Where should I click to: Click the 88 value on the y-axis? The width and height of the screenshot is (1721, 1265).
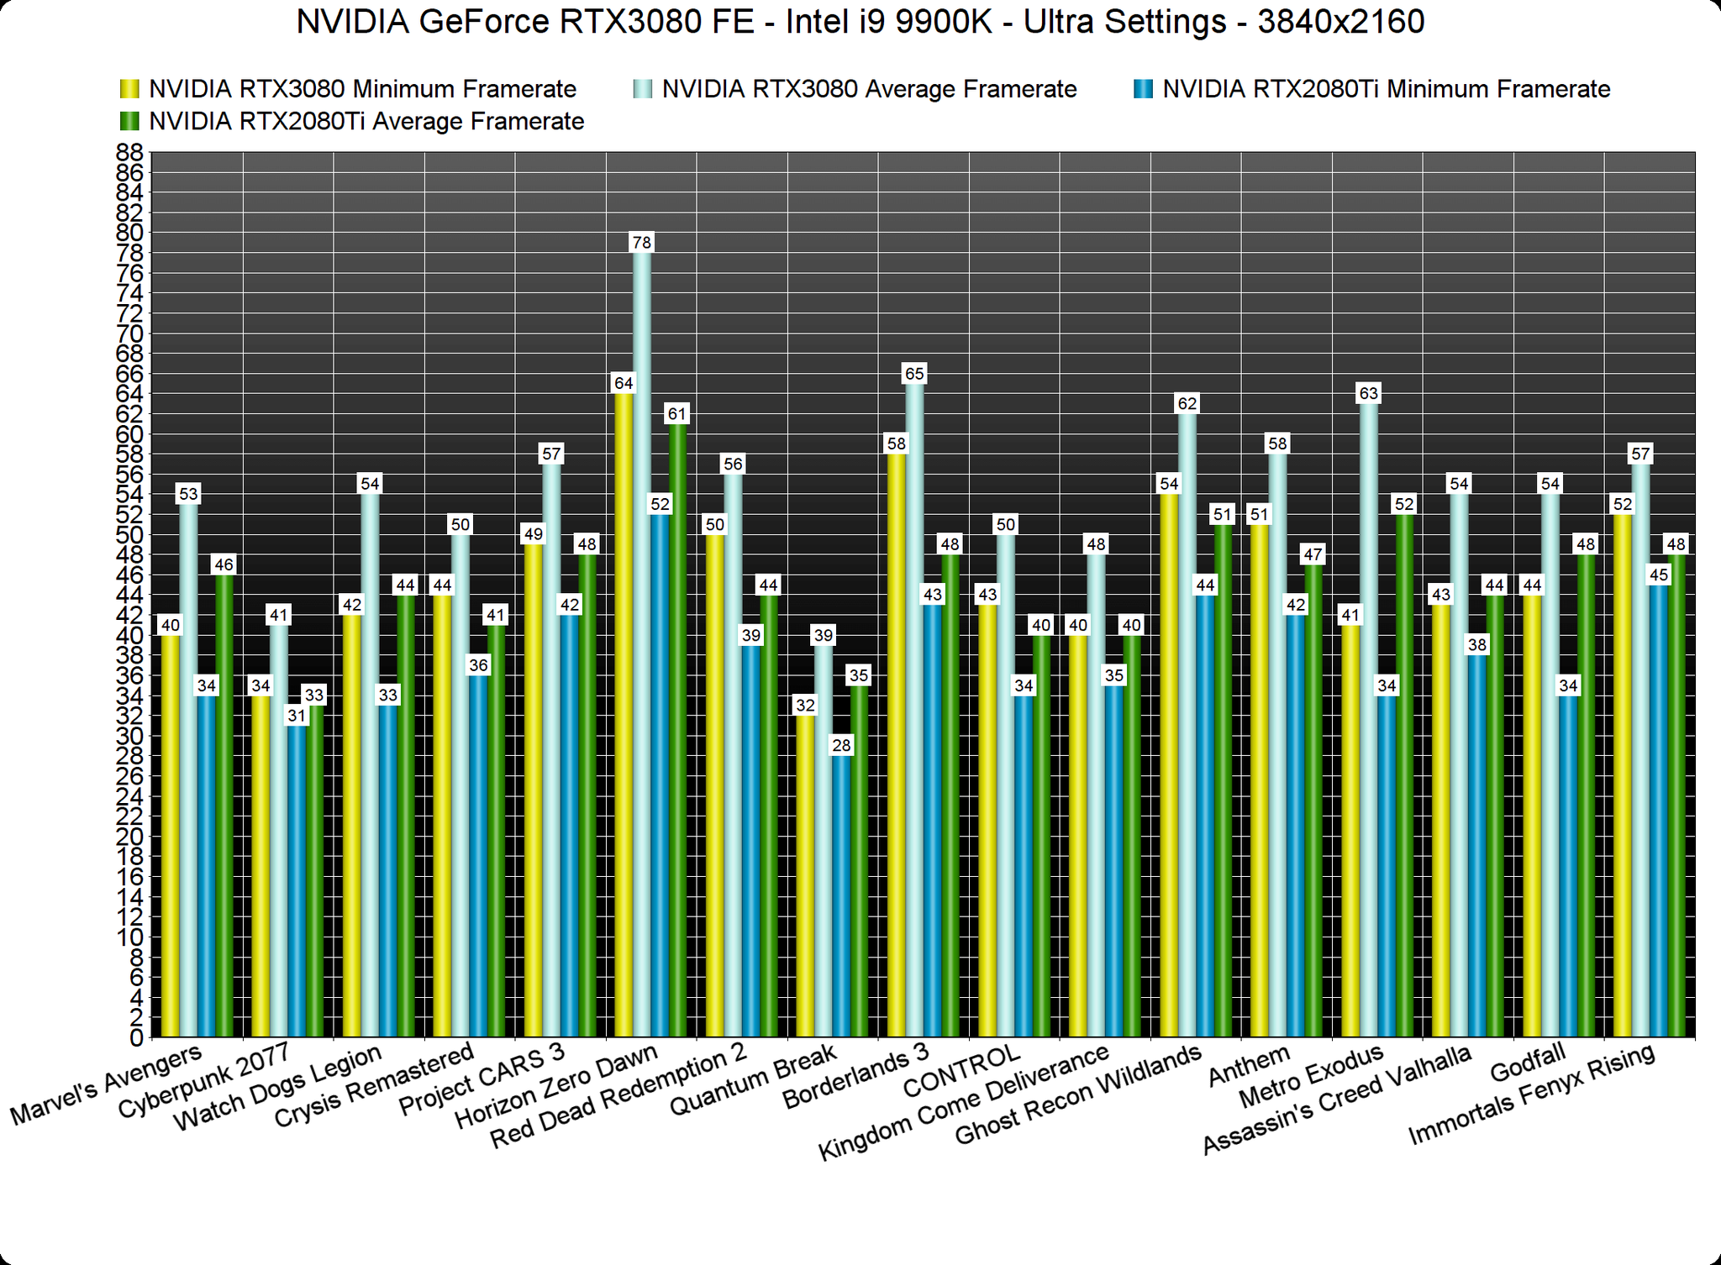click(129, 152)
